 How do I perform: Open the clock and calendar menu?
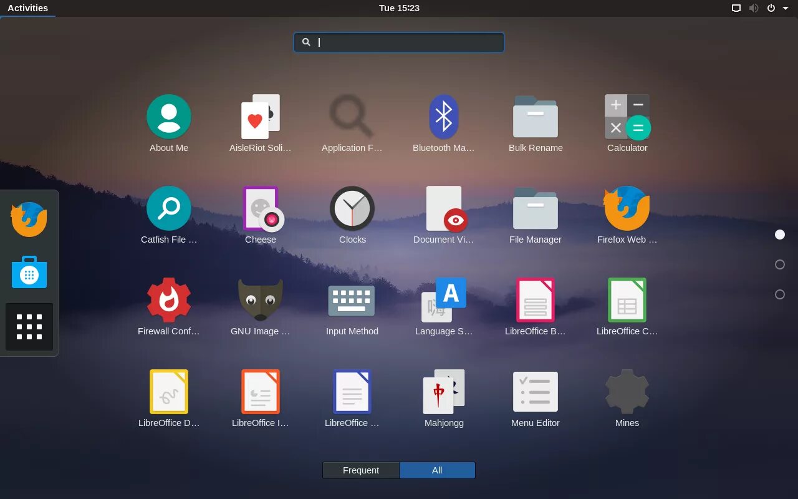click(x=399, y=8)
